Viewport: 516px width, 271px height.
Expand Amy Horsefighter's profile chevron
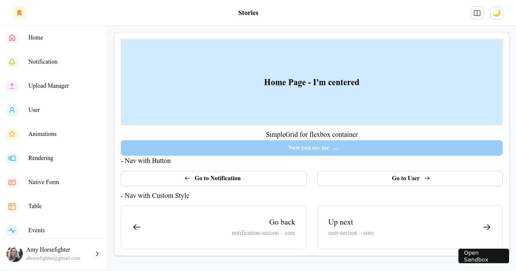[97, 254]
